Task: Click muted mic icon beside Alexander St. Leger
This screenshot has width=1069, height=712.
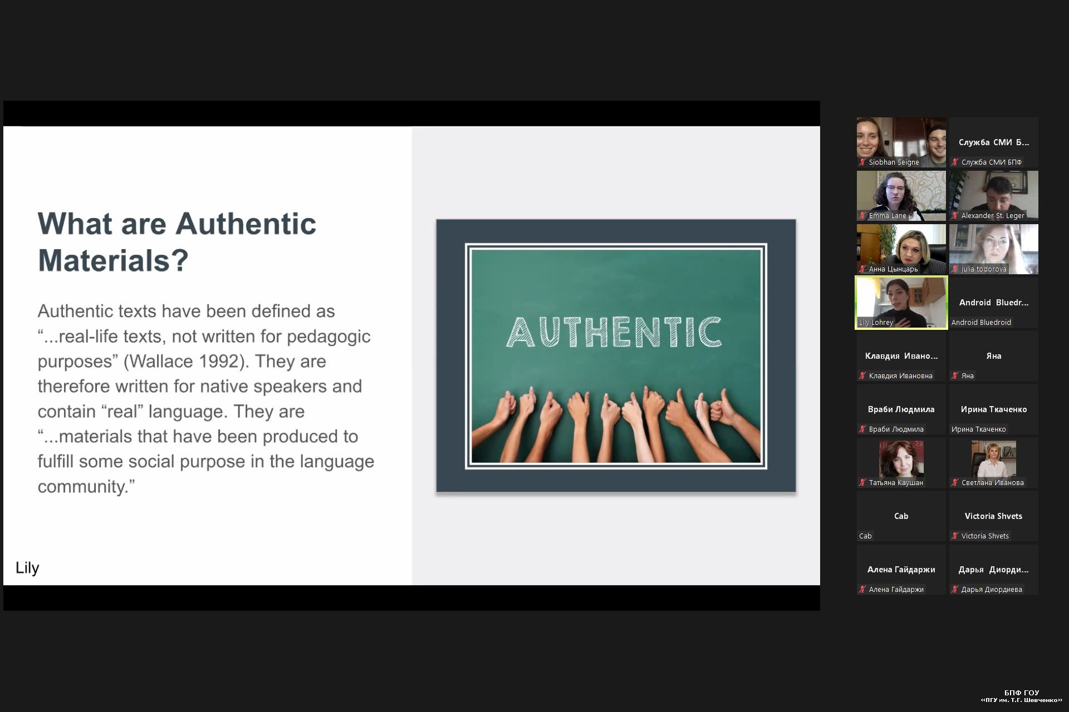Action: [x=955, y=216]
